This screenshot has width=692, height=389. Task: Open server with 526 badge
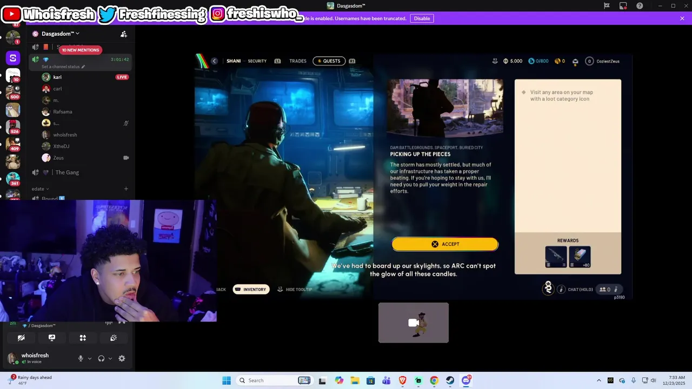(13, 127)
